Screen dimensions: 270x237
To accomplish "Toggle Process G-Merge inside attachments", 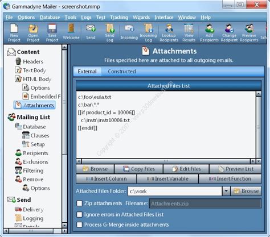I will pyautogui.click(x=79, y=224).
